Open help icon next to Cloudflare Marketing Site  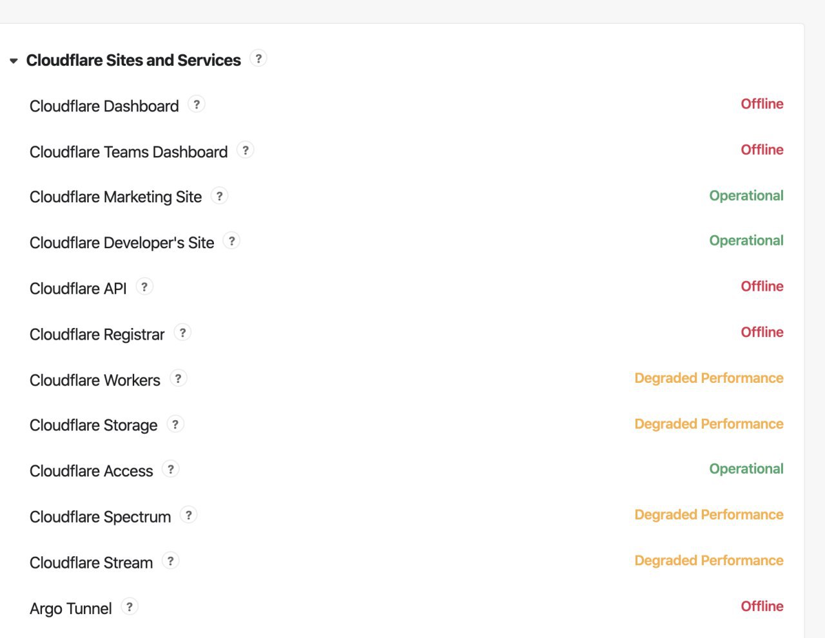pos(220,196)
